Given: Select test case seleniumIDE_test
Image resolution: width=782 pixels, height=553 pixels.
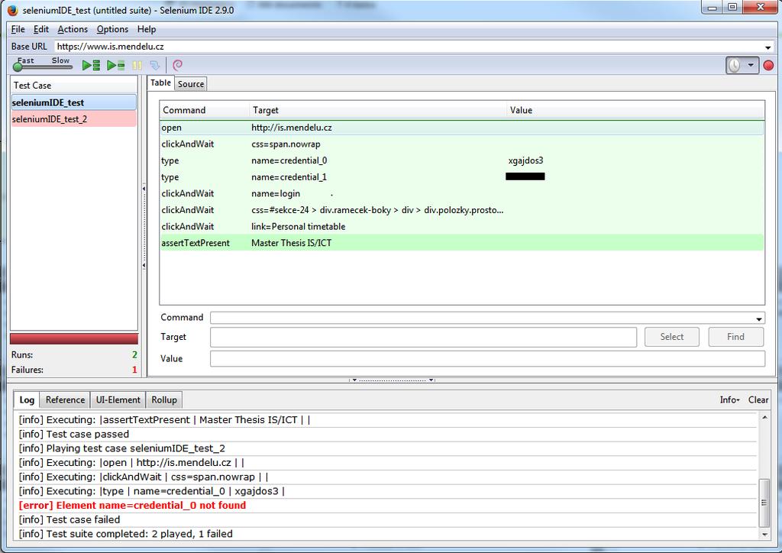Looking at the screenshot, I should (74, 102).
